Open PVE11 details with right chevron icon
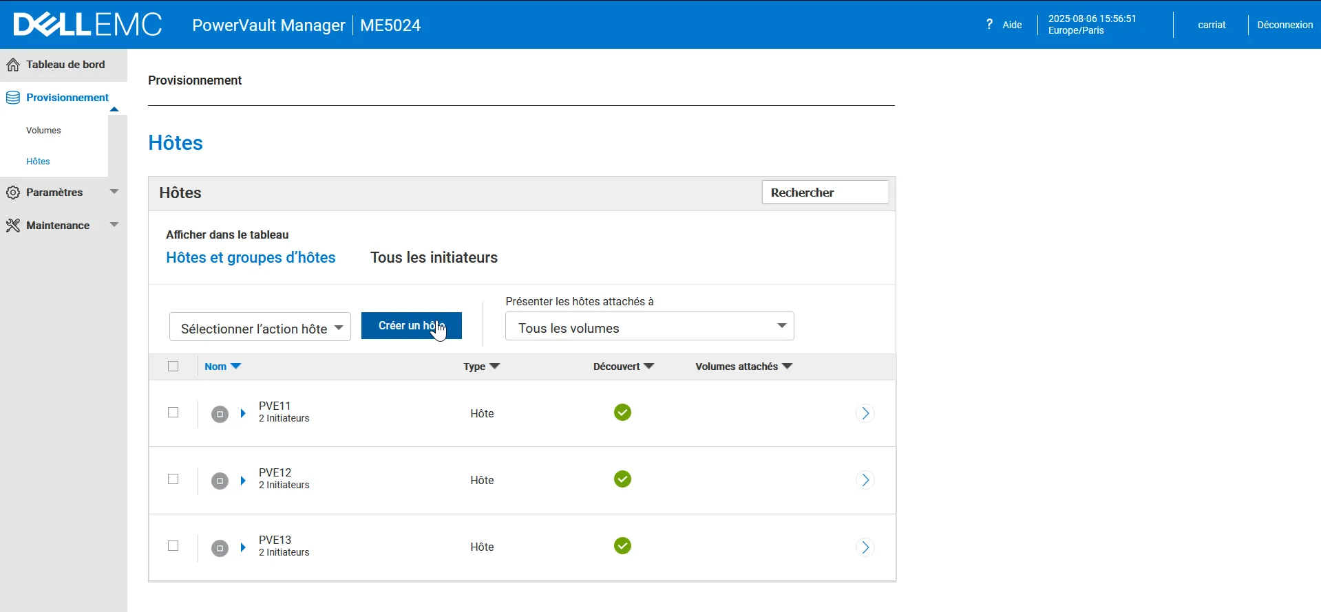 pos(865,413)
